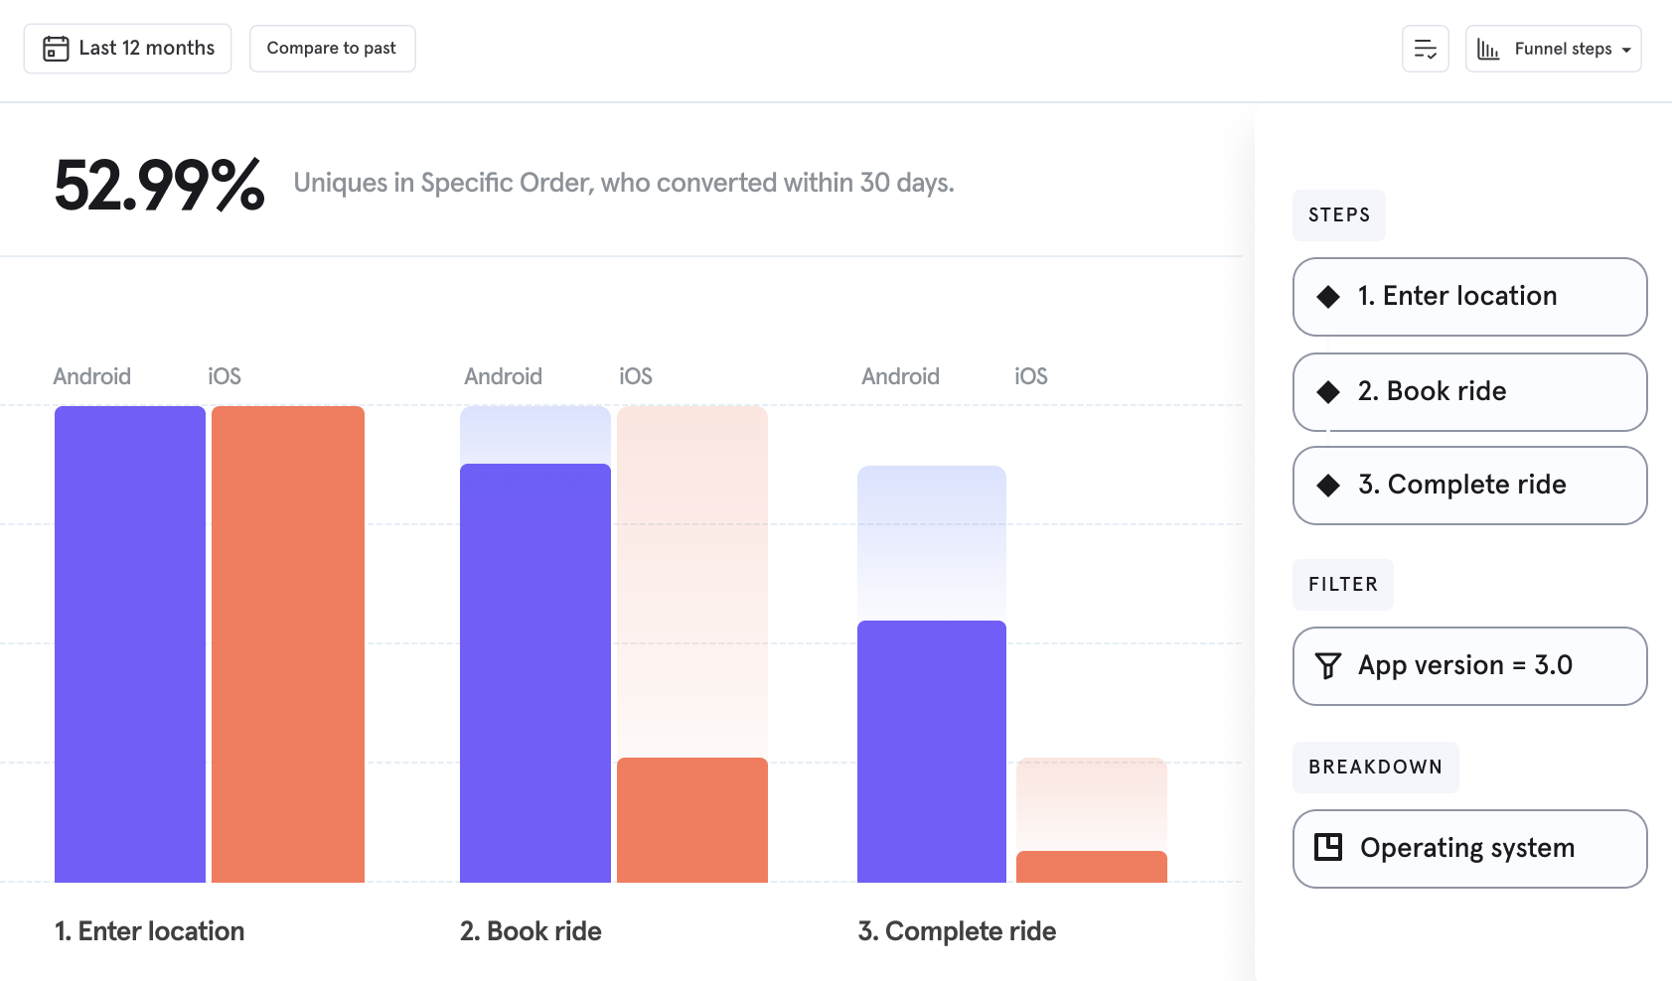Screen dimensions: 1672x981
Task: Click Compare to past button
Action: click(x=332, y=49)
